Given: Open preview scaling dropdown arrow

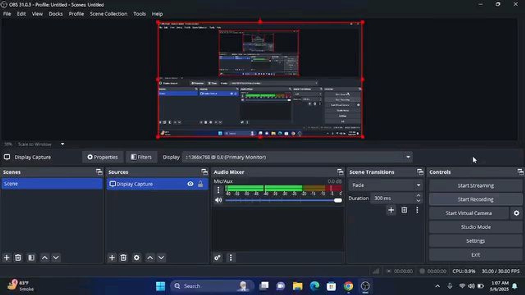Looking at the screenshot, I should (62, 144).
